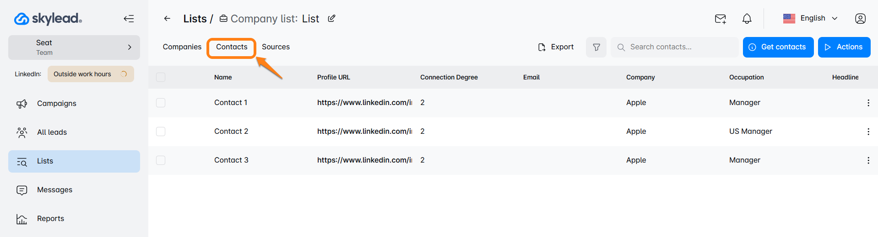Edit the list name with pencil icon
878x237 pixels.
[x=331, y=19]
